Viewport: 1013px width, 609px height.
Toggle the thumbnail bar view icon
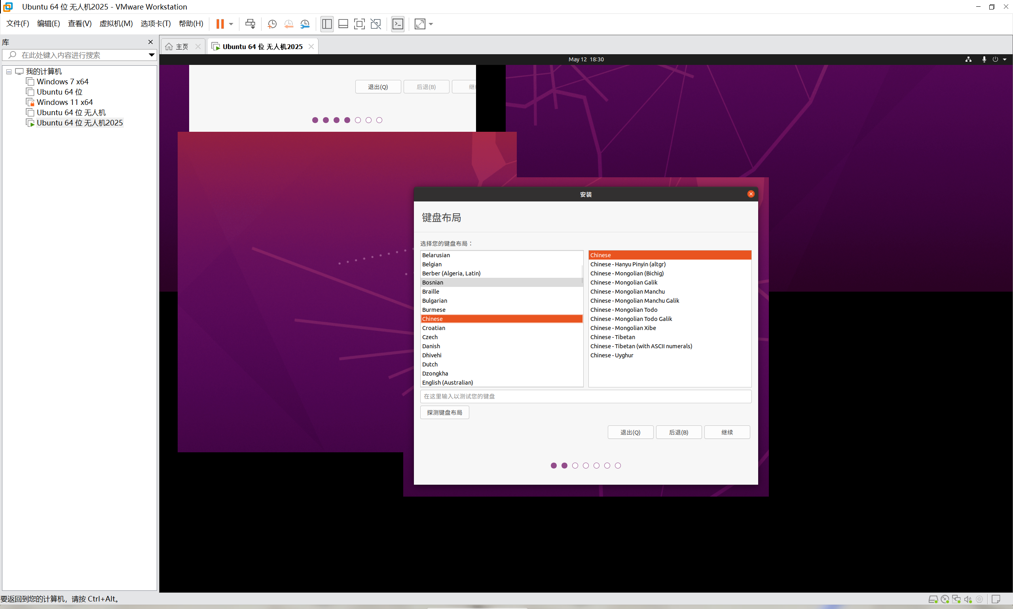[343, 24]
